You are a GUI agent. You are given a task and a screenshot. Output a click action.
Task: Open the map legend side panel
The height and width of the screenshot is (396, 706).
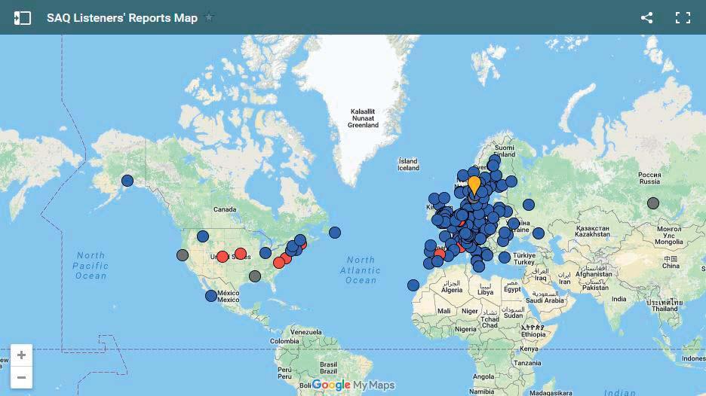(x=22, y=18)
